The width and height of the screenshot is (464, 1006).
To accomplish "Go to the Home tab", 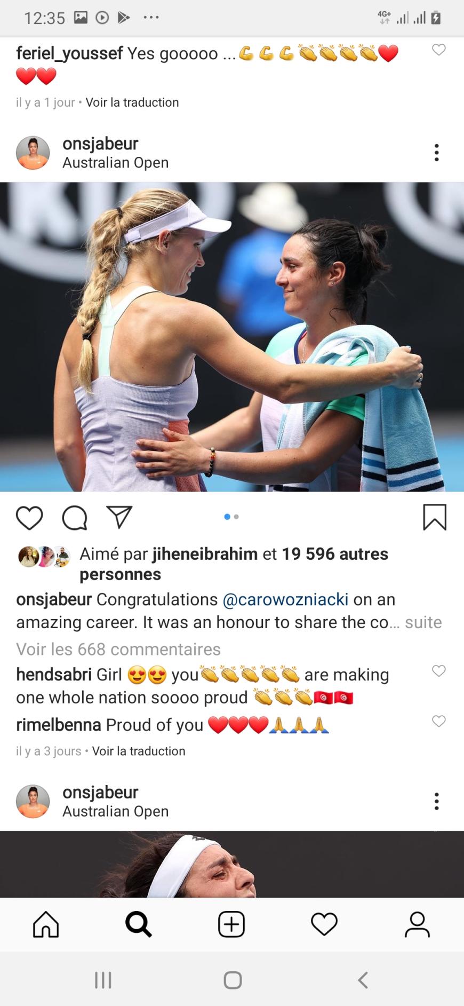I will coord(46,924).
